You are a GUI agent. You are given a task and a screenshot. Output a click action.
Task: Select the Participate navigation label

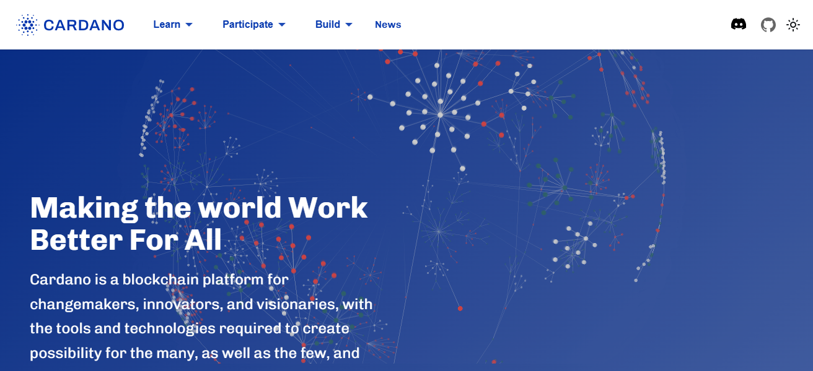247,24
